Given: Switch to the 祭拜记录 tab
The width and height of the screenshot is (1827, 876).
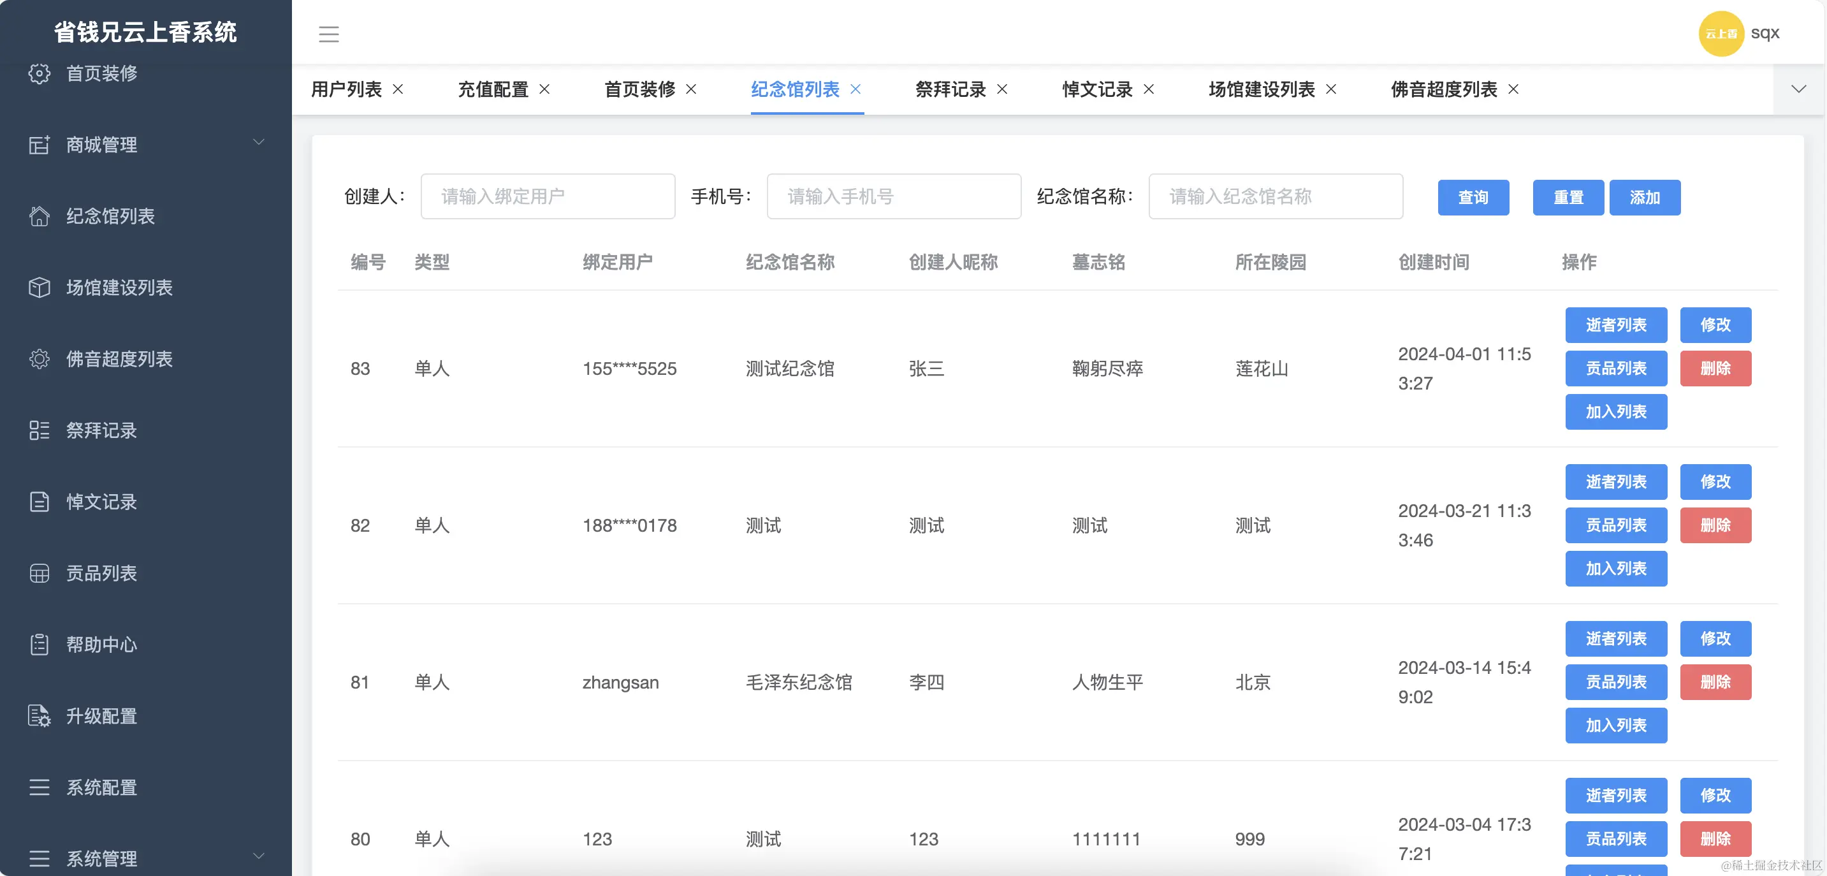Looking at the screenshot, I should 950,89.
